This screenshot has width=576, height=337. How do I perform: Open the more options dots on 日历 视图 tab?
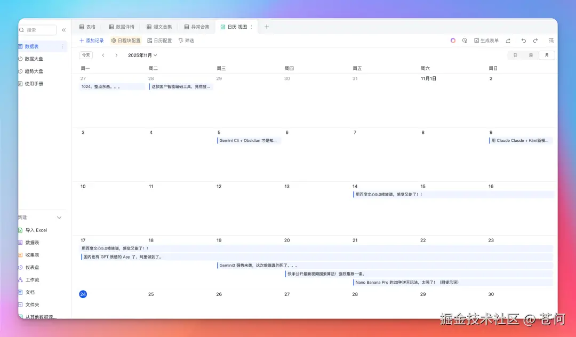coord(251,27)
